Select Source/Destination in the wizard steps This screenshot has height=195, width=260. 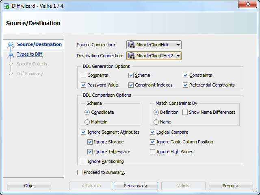39,44
